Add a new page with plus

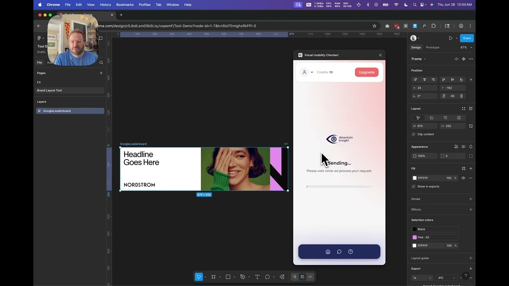(x=101, y=73)
